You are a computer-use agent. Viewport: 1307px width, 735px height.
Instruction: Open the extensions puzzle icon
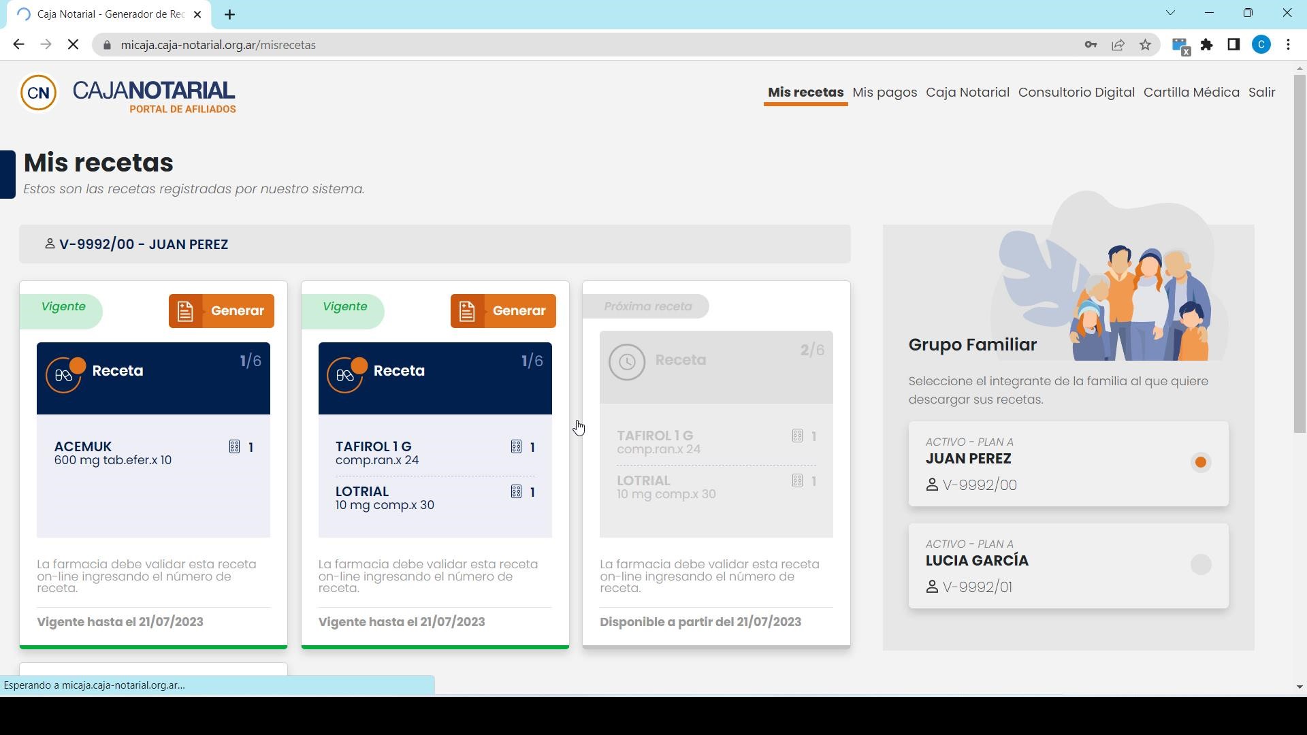1207,45
